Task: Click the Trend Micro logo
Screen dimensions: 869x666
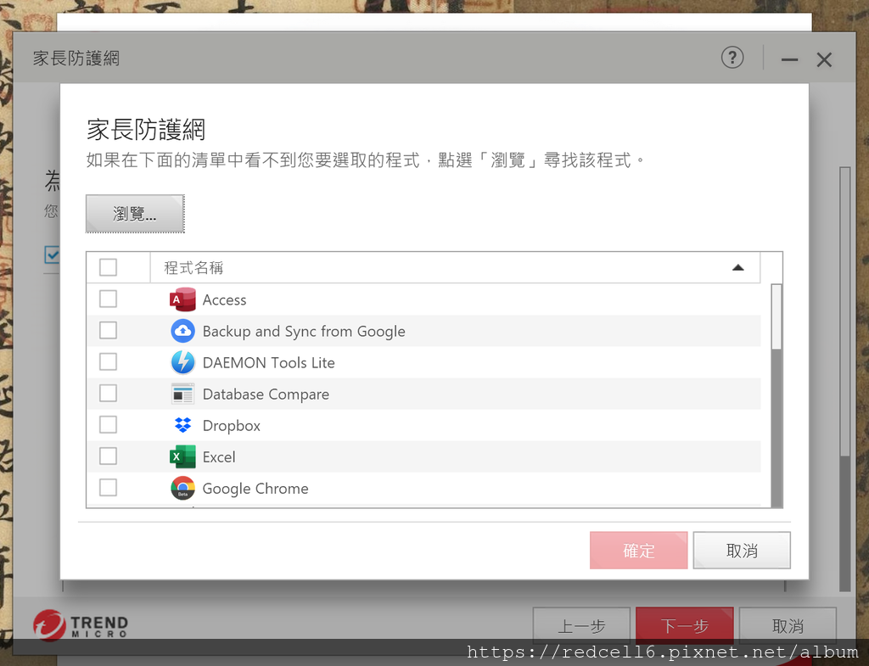Action: click(81, 625)
